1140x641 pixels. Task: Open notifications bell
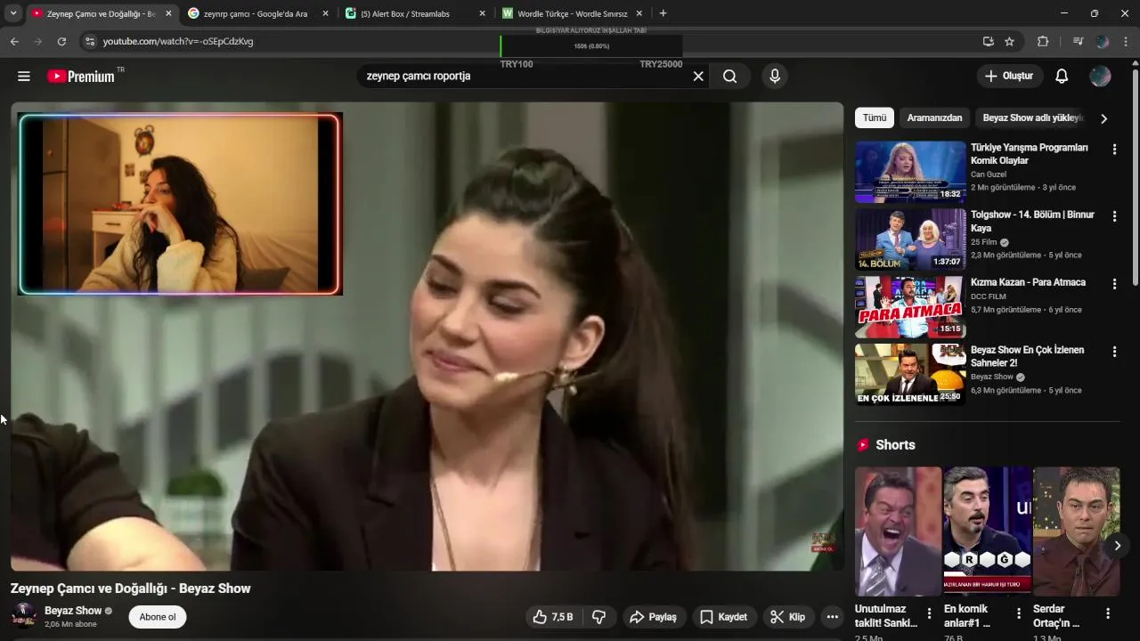coord(1062,77)
